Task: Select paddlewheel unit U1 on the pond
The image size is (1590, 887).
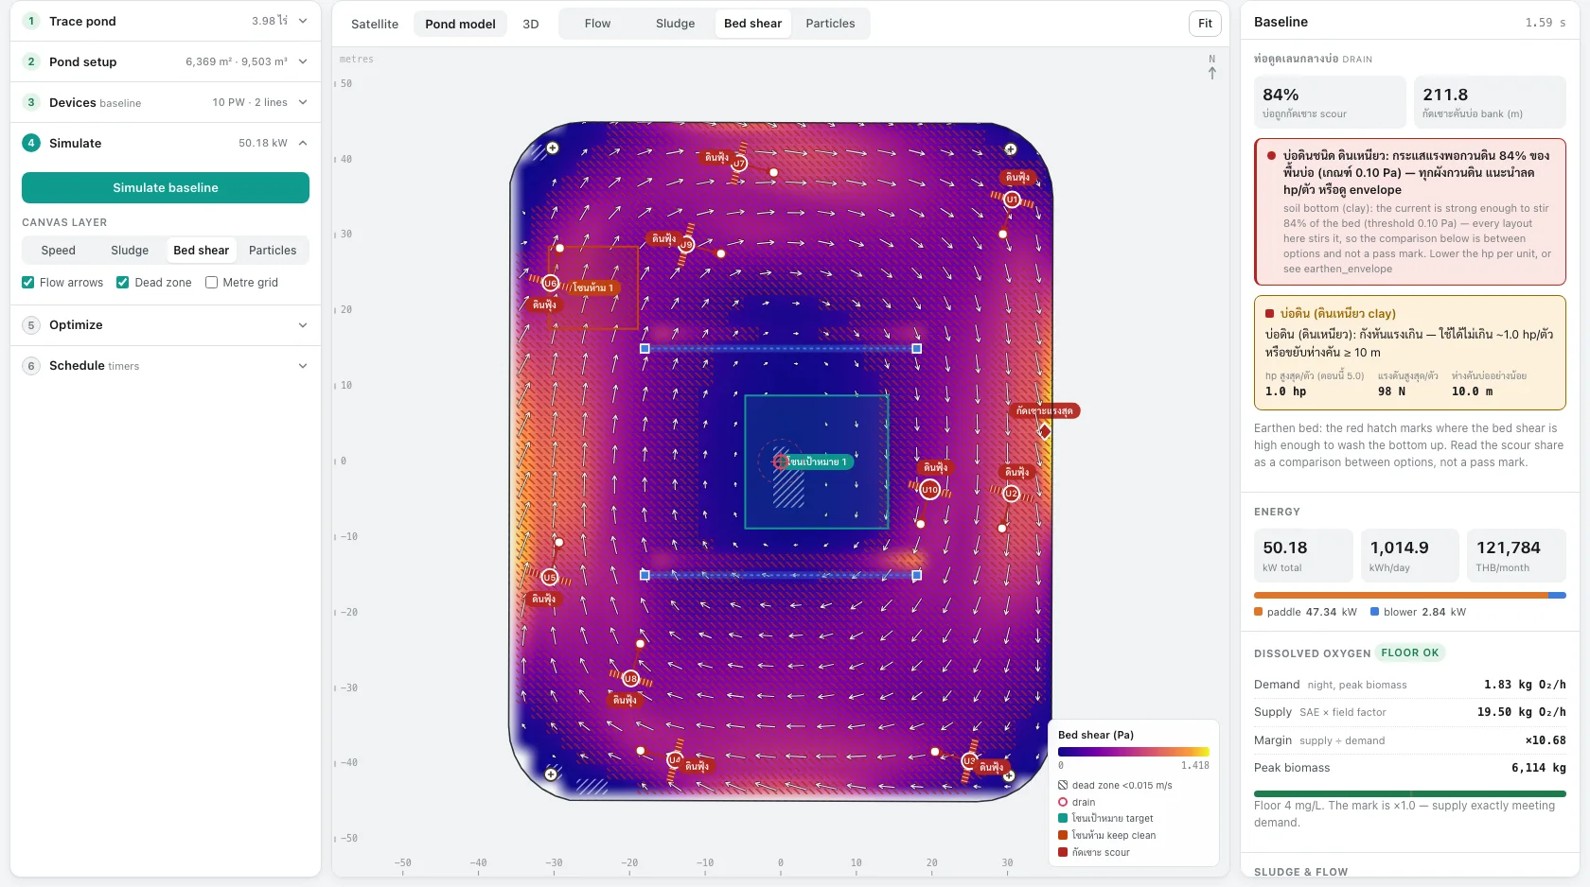Action: pos(1012,200)
